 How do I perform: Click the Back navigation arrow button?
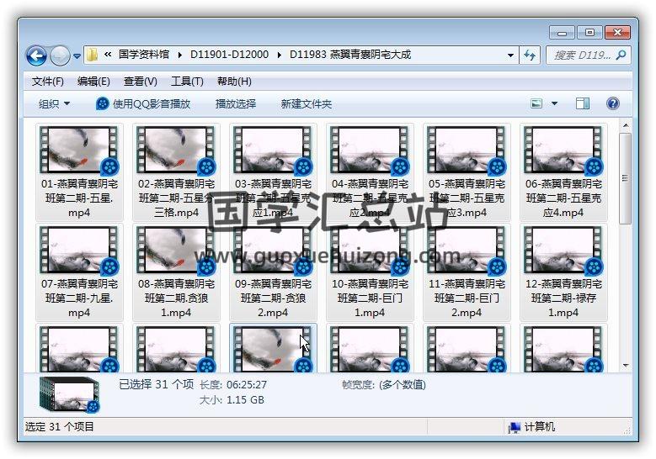(x=36, y=55)
